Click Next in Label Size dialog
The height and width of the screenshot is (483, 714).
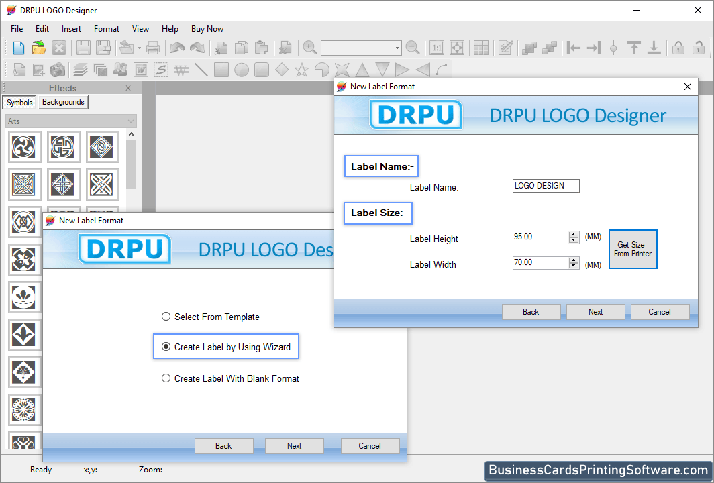[596, 312]
